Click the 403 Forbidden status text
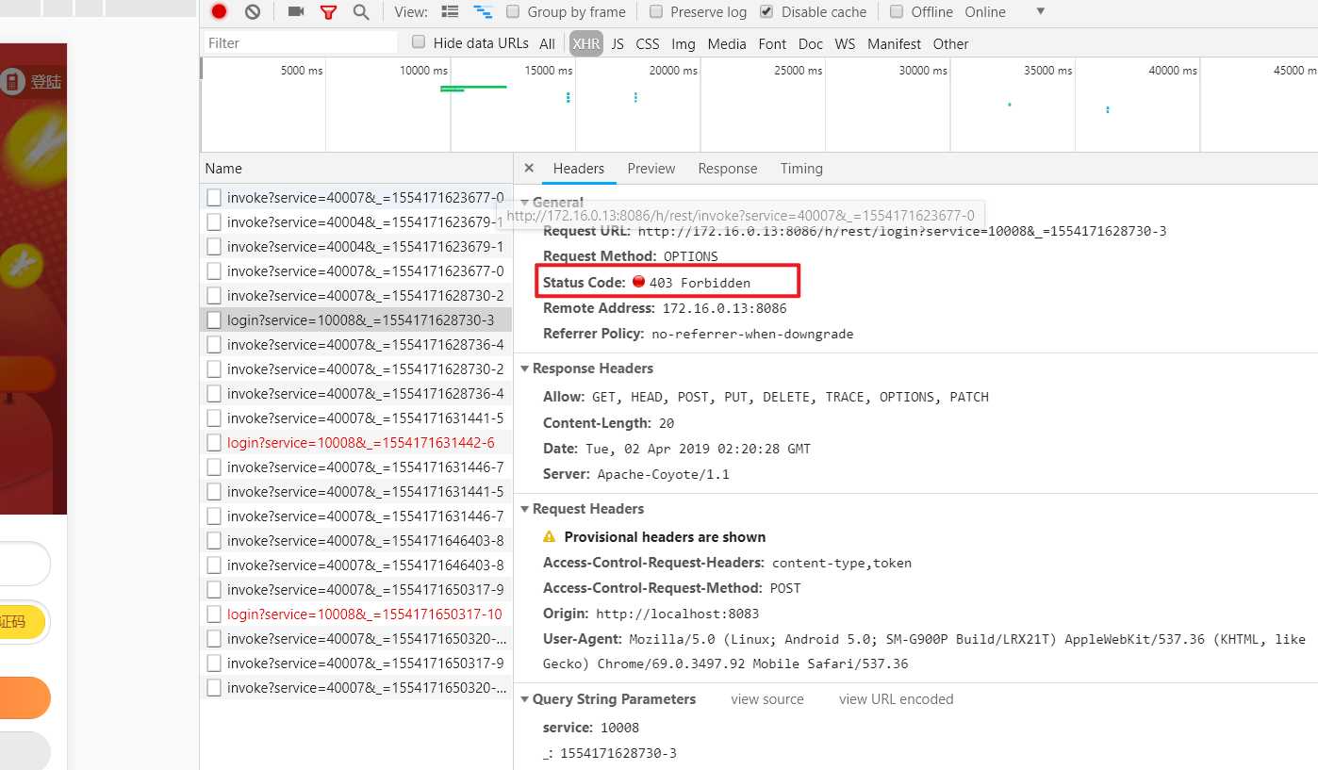The image size is (1318, 770). (x=700, y=282)
